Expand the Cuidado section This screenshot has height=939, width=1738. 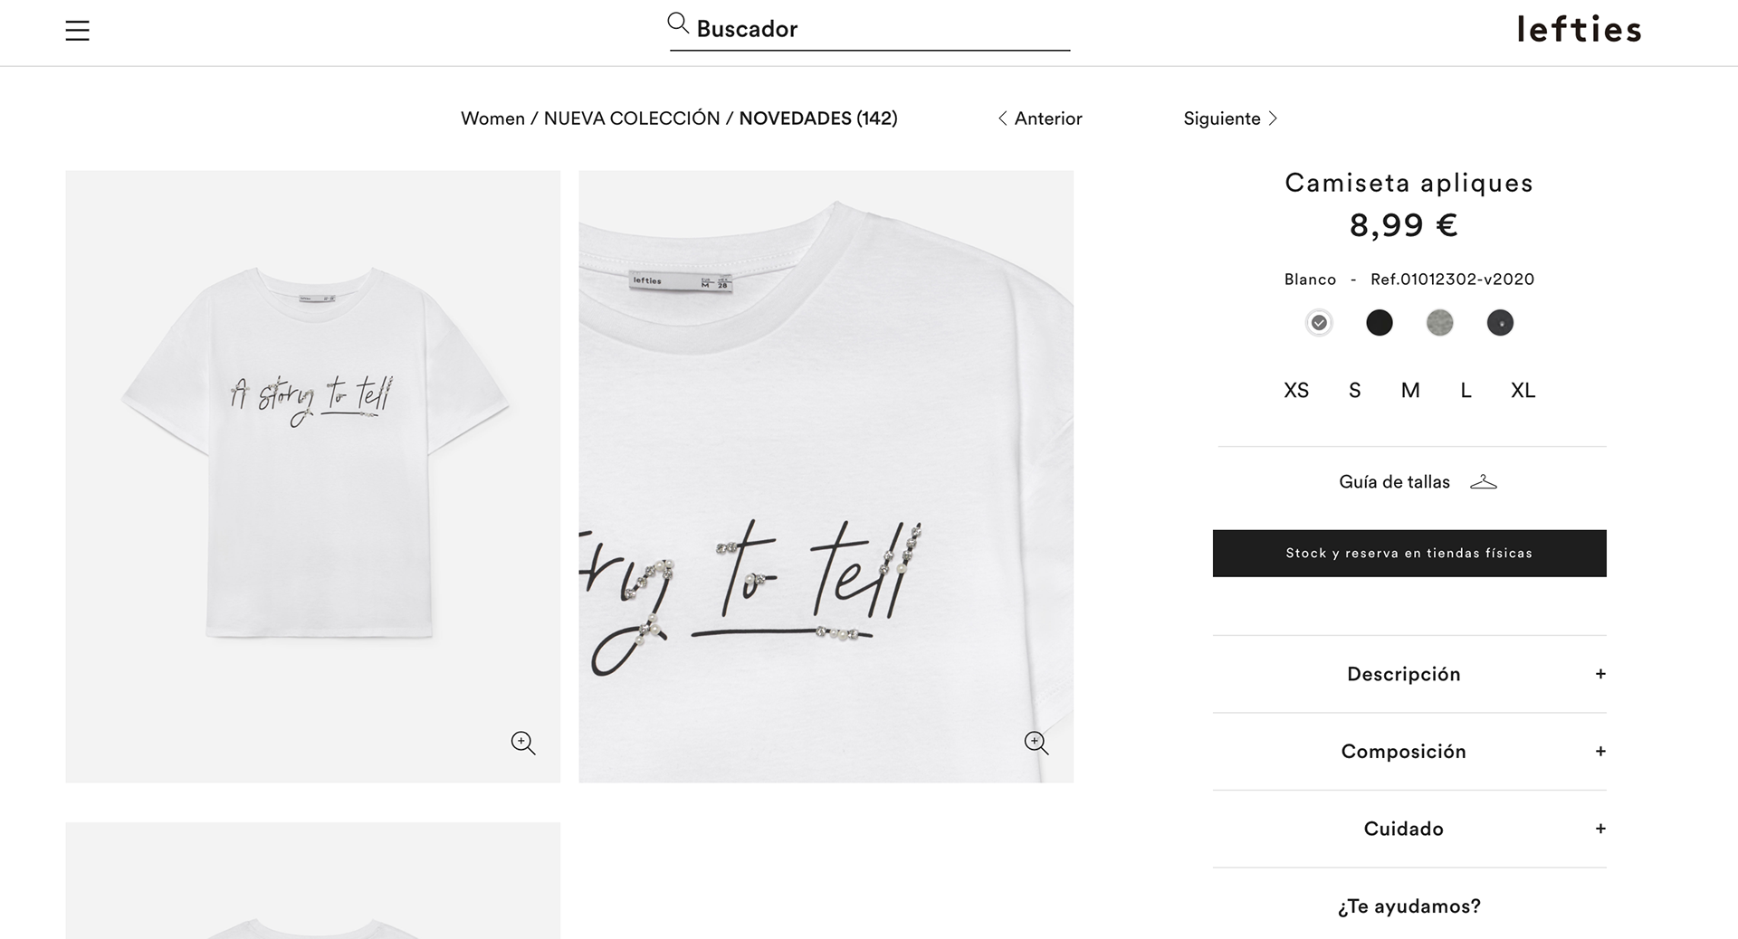click(x=1600, y=829)
